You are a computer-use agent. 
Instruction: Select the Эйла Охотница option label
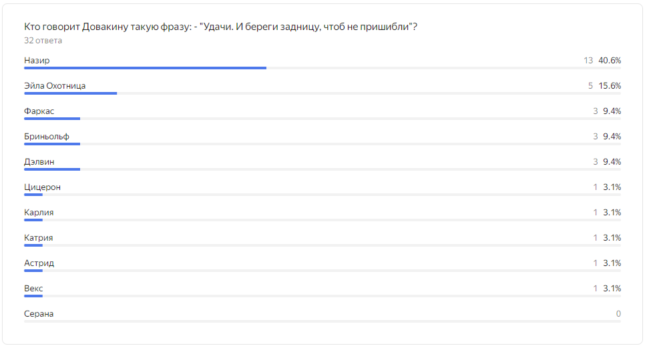pyautogui.click(x=55, y=86)
